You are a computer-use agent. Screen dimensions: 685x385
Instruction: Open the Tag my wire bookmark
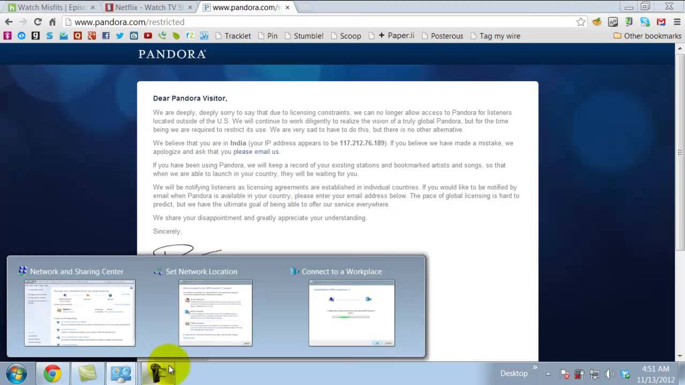496,36
